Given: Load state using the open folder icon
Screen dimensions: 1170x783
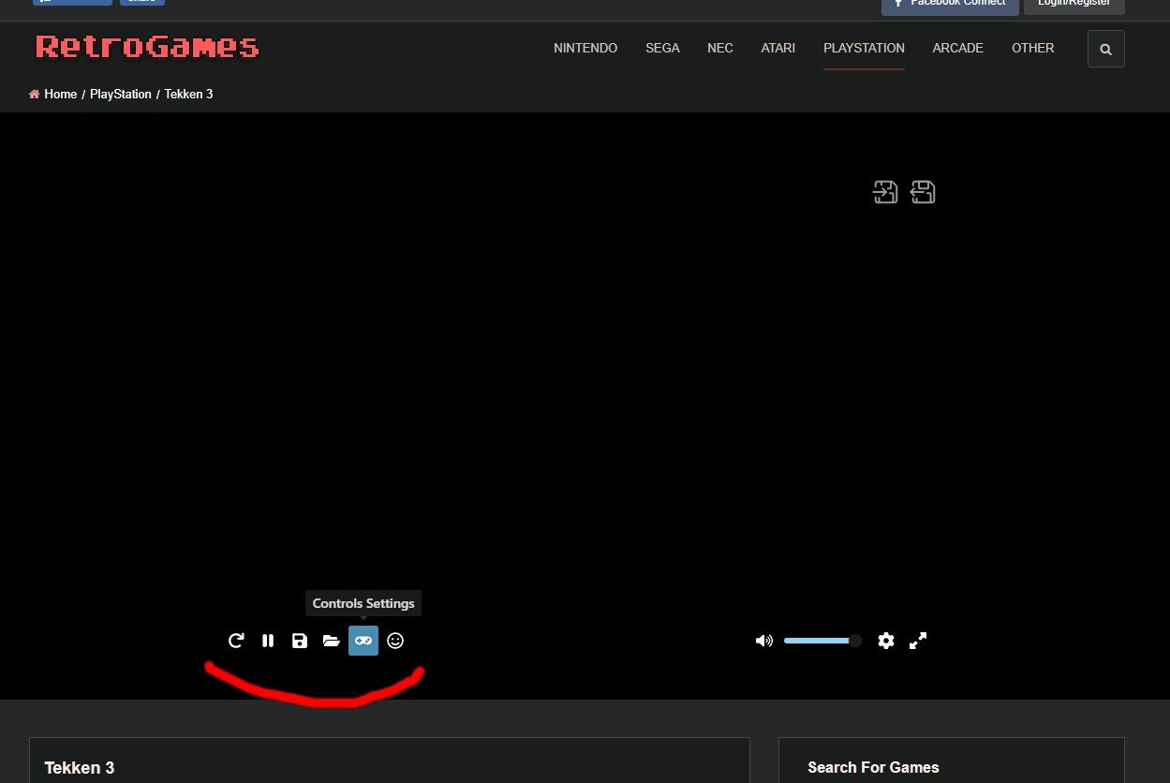Looking at the screenshot, I should point(331,641).
